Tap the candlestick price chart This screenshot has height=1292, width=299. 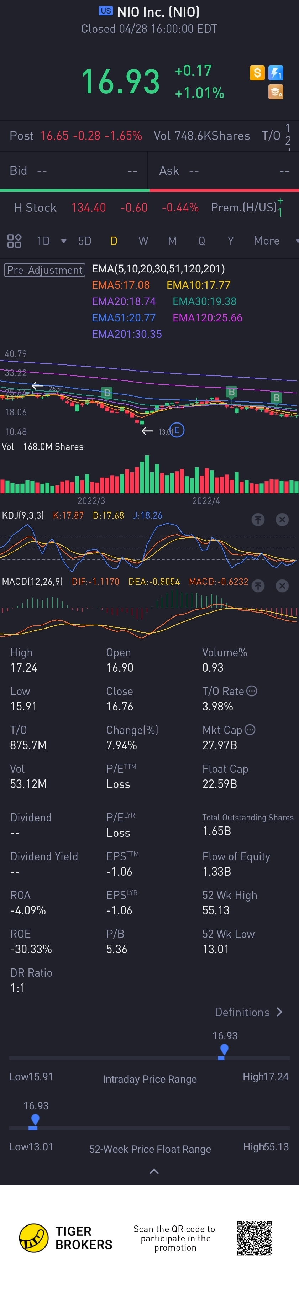[149, 394]
